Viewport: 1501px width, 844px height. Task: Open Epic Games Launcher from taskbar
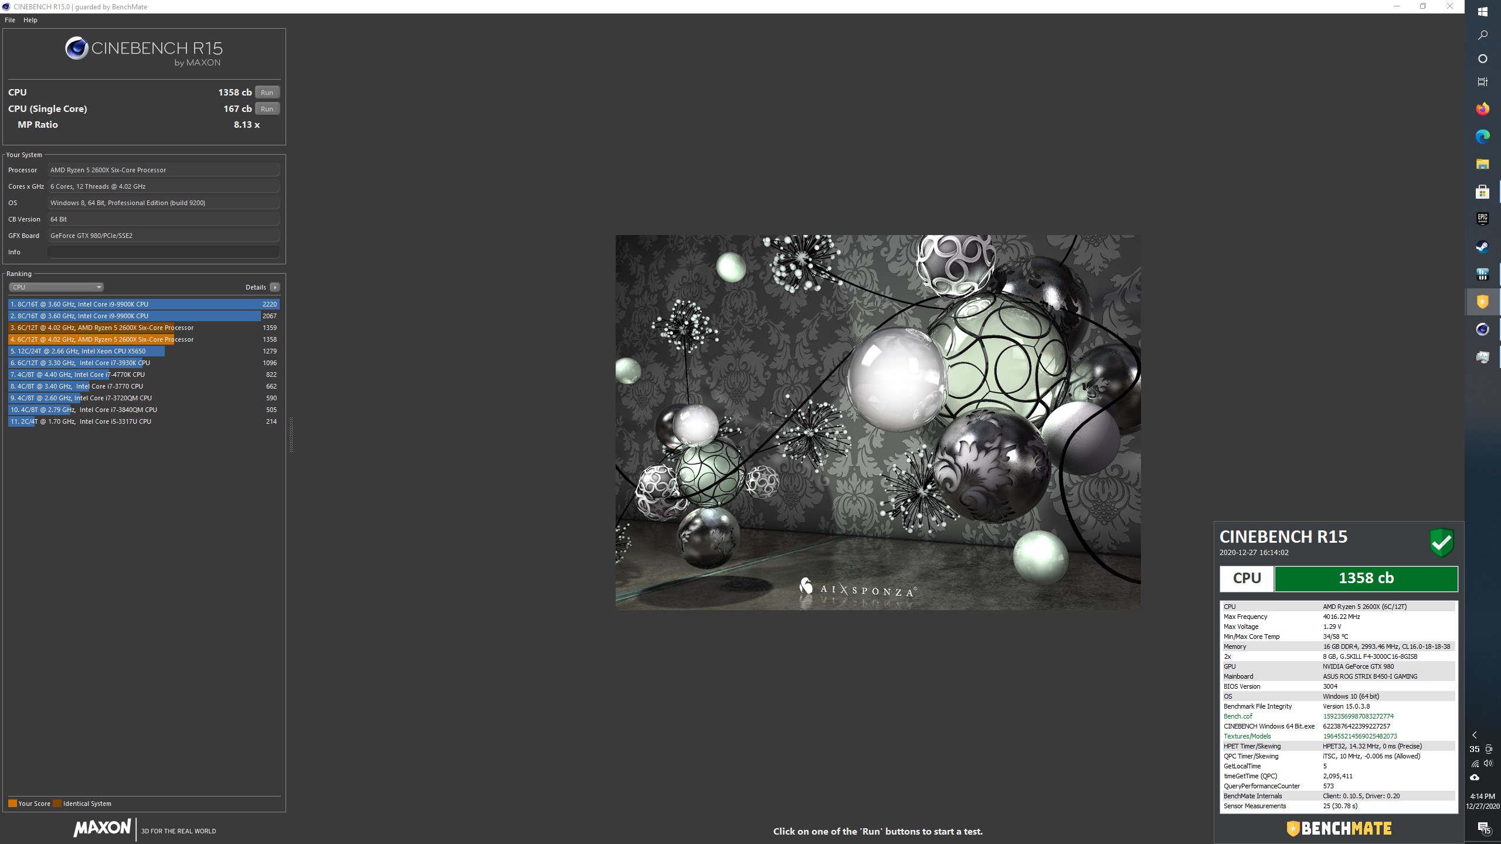(x=1483, y=219)
